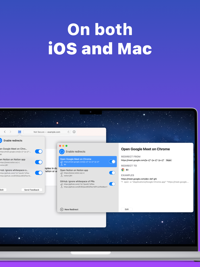200x267 pixels.
Task: Click the Enable redirects label in app window
Action: [x=76, y=152]
